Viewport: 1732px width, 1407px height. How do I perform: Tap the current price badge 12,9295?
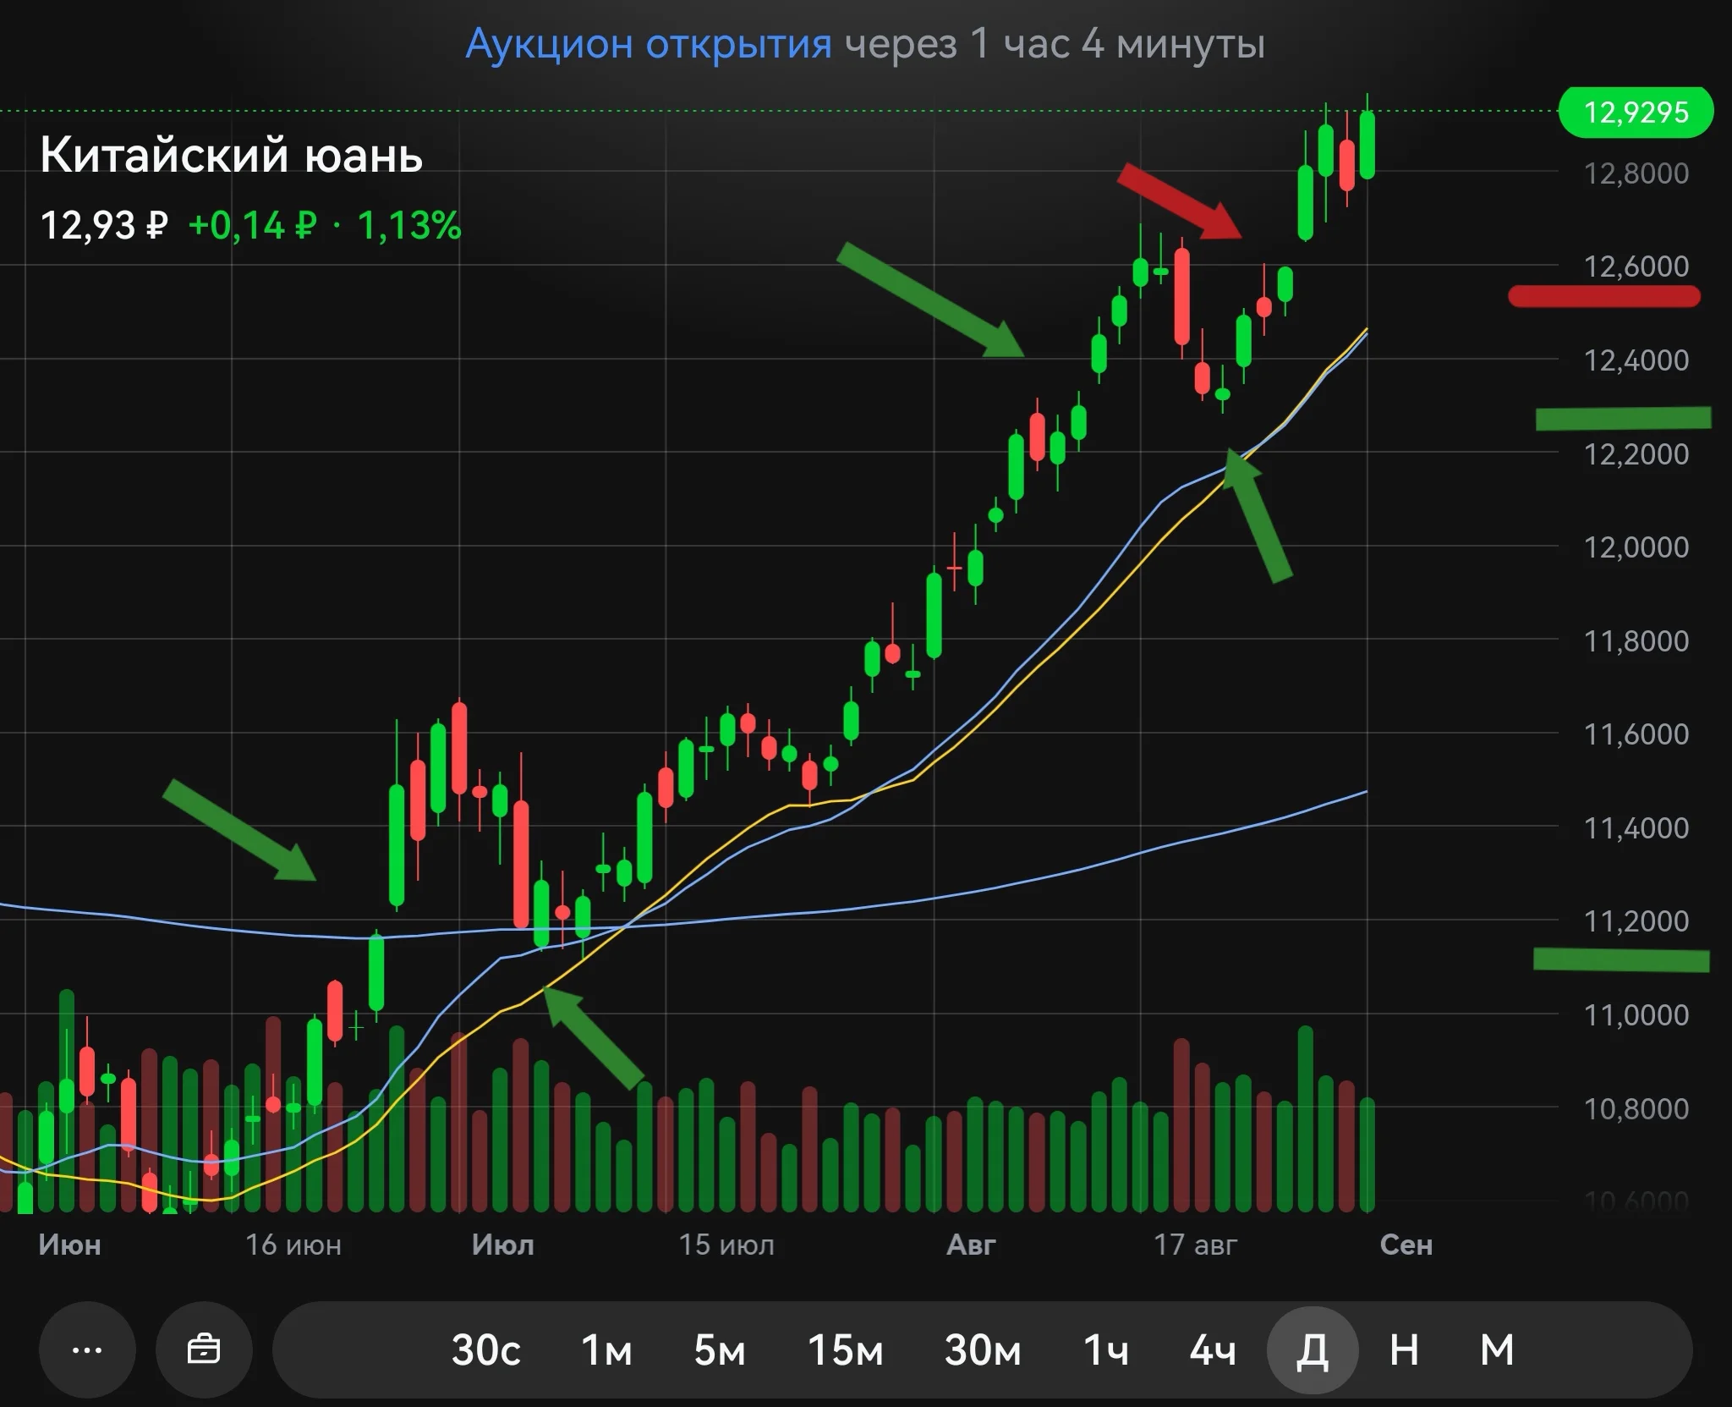pyautogui.click(x=1636, y=113)
